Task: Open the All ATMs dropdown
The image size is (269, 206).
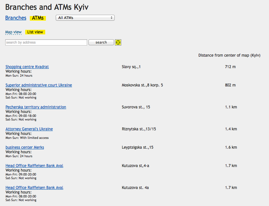Action: pyautogui.click(x=85, y=18)
